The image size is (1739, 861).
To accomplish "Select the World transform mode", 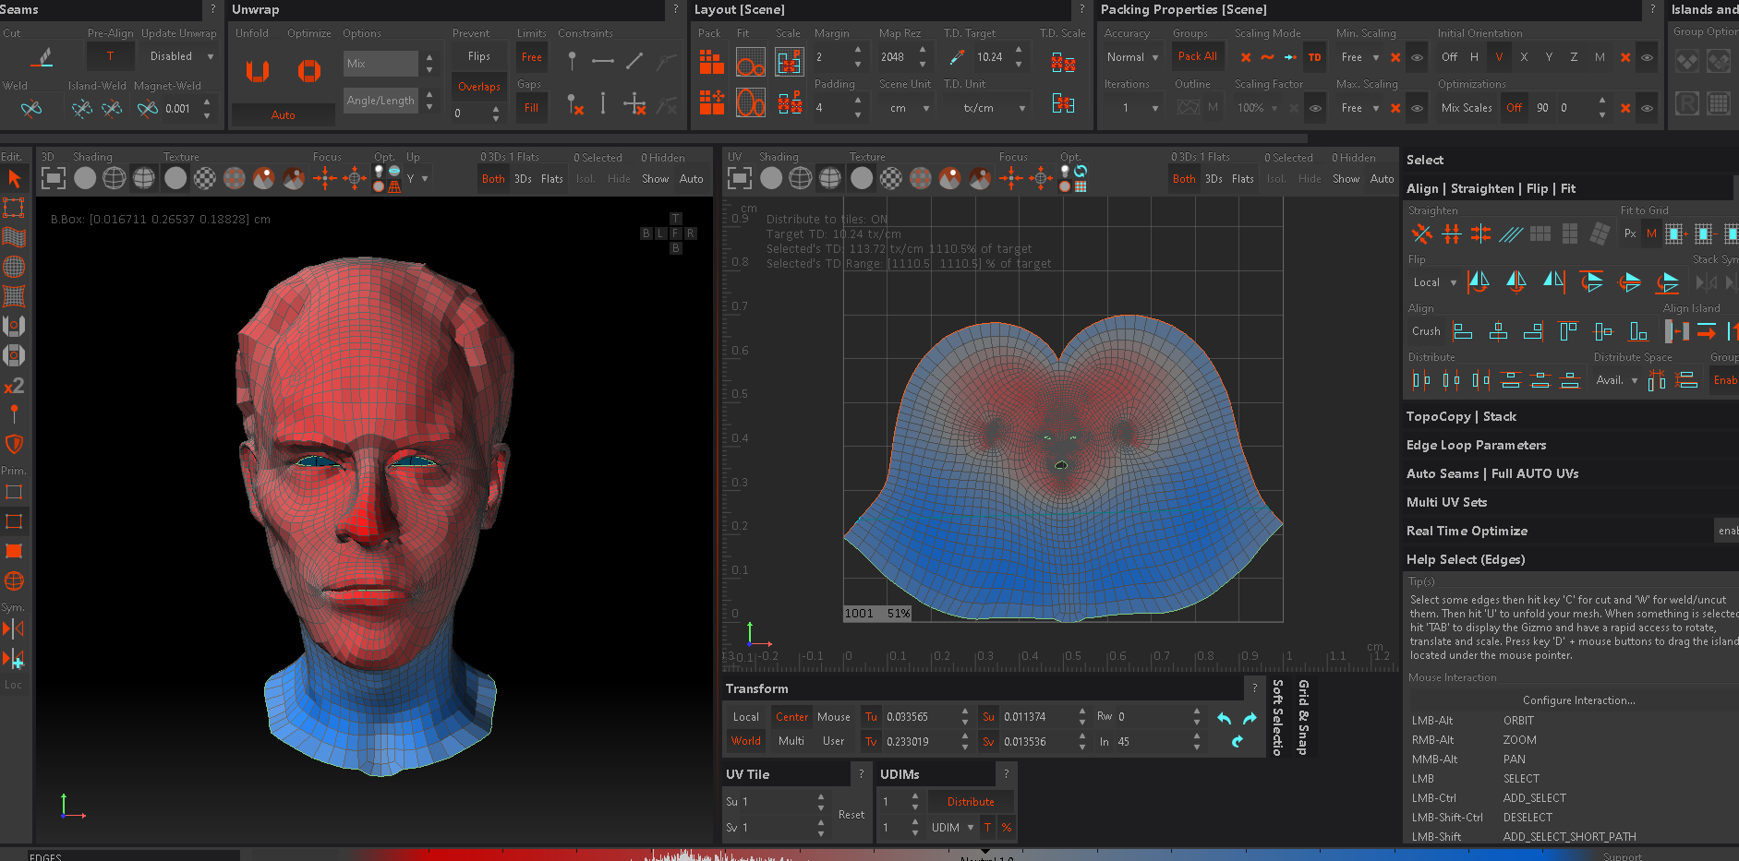I will pos(746,741).
